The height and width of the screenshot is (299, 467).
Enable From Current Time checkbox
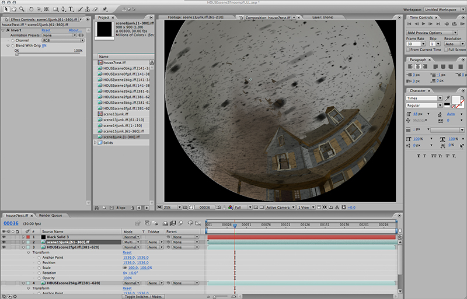tap(408, 50)
